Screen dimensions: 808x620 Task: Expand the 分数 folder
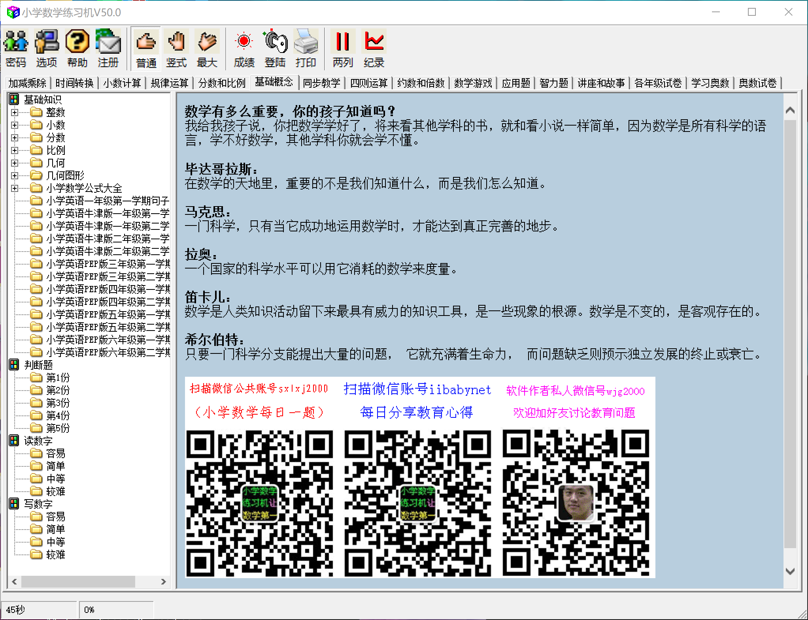(15, 138)
